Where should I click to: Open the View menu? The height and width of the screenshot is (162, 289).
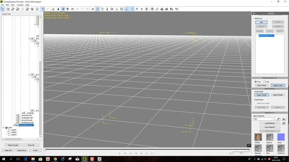pyautogui.click(x=13, y=5)
